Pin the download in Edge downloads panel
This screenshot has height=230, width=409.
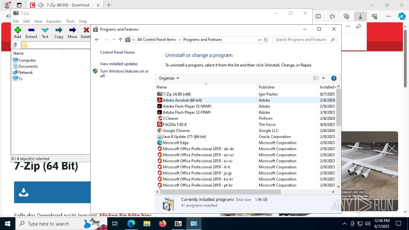(359, 27)
